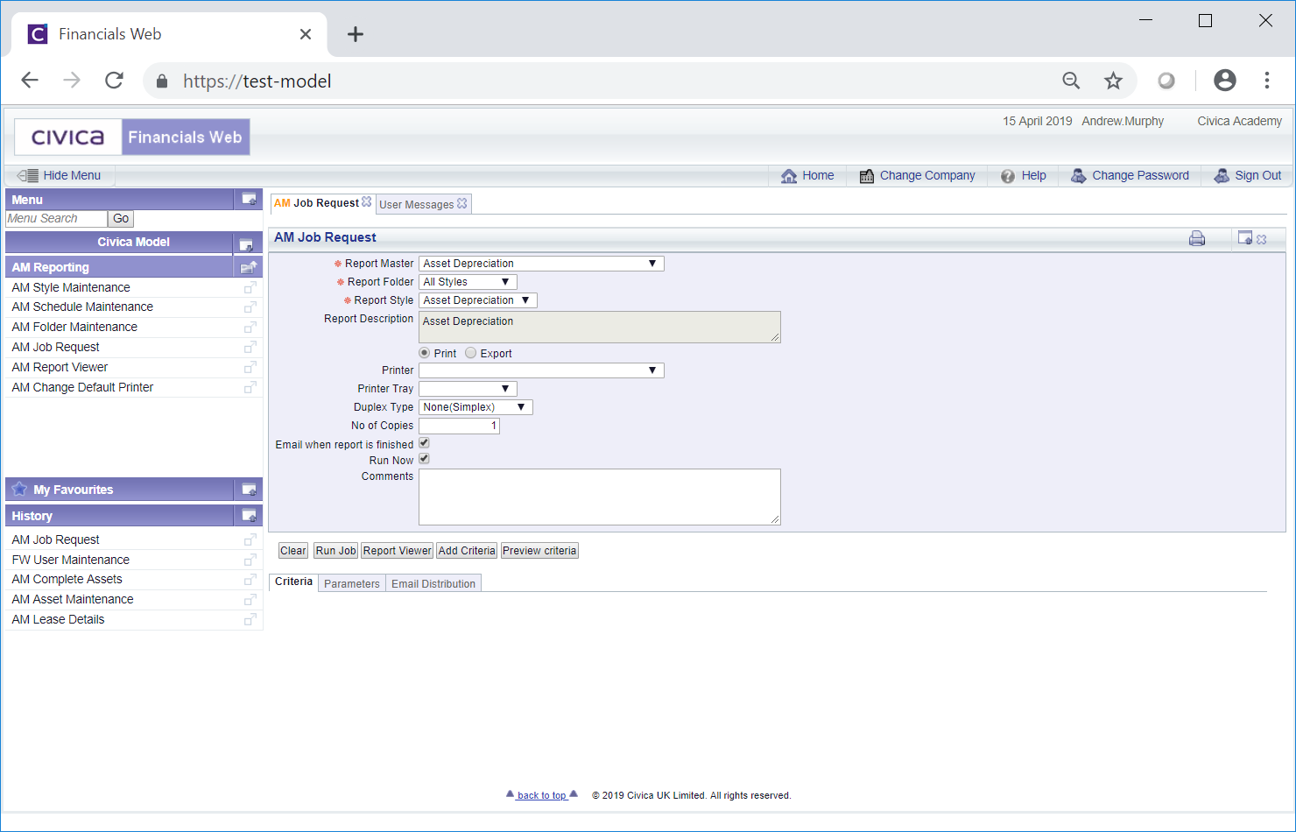Click the printer icon in AM Job Request header
Viewport: 1296px width, 832px height.
click(x=1197, y=238)
